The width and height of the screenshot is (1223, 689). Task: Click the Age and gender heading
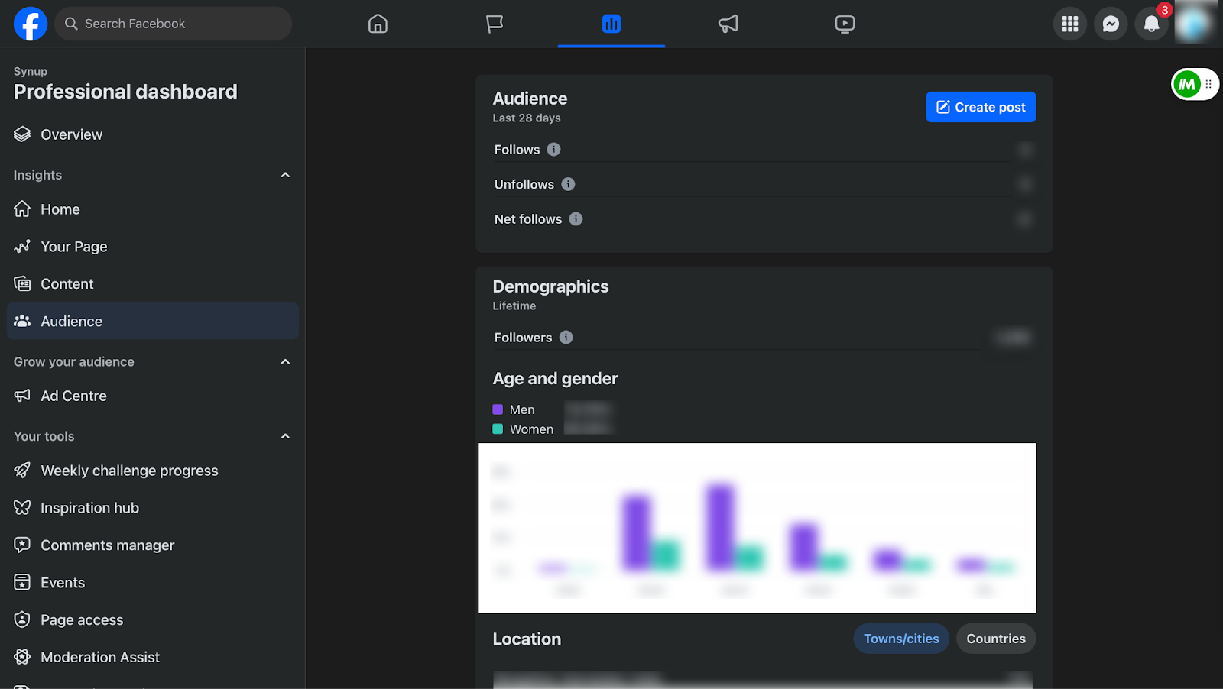click(555, 379)
